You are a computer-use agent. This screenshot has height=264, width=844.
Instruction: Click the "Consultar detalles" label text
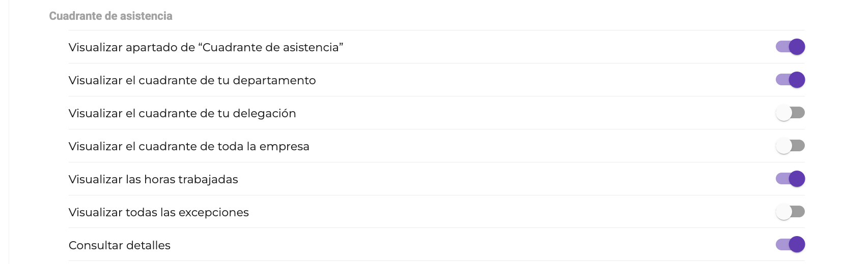[x=120, y=245]
